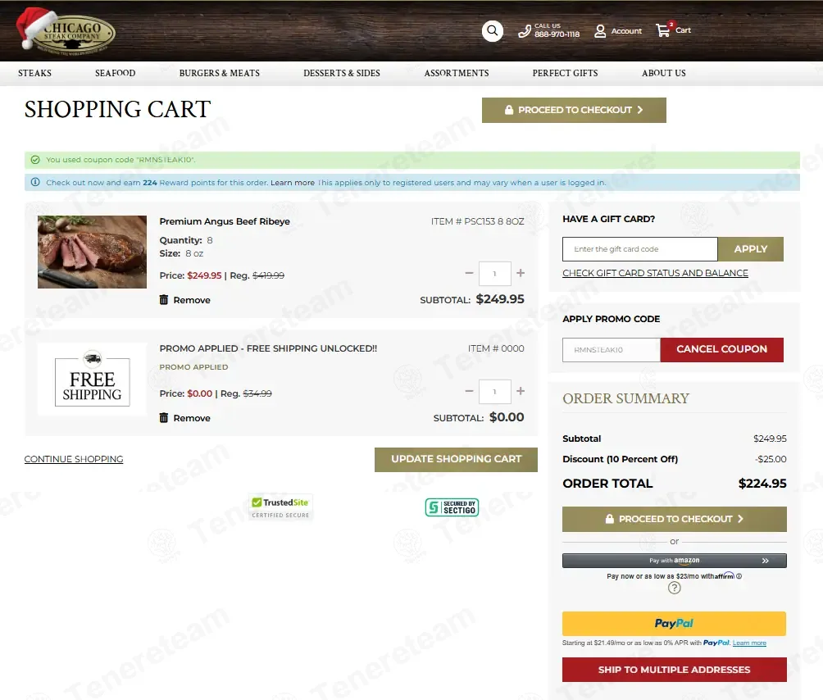Click the TrustedSite certified secure badge
Screen dimensions: 823x700
(280, 507)
